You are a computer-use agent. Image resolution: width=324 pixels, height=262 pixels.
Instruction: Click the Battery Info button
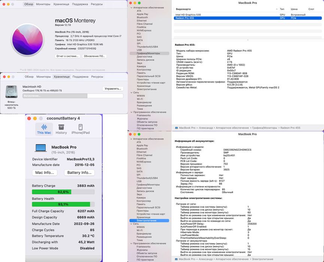click(x=79, y=173)
